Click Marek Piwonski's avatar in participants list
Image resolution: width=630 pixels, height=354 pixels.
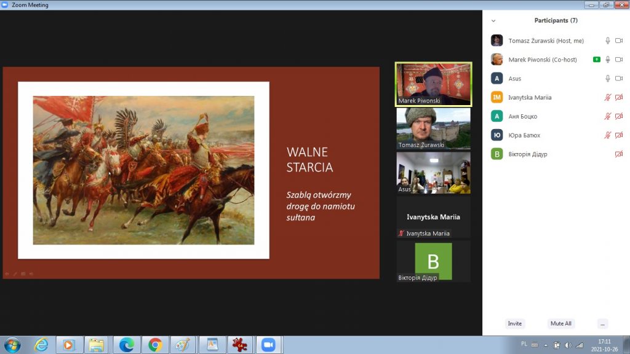pos(496,60)
